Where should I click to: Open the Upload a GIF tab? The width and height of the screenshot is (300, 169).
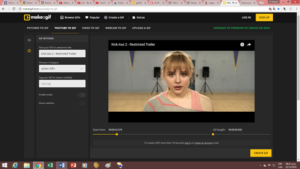[x=141, y=28]
